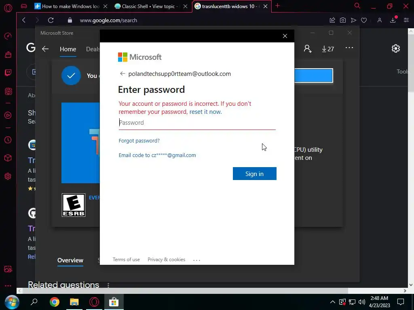Open Microsoft Store account sign-in icon
This screenshot has height=310, width=414.
(308, 49)
